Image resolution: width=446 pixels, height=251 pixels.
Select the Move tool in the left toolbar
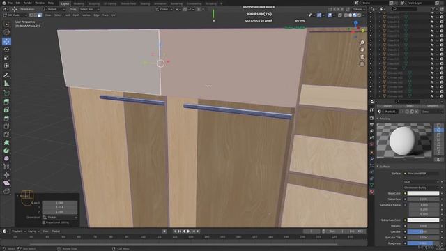click(6, 41)
